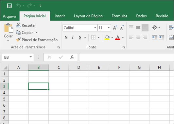Click the insert function fx icon

[x=72, y=57]
